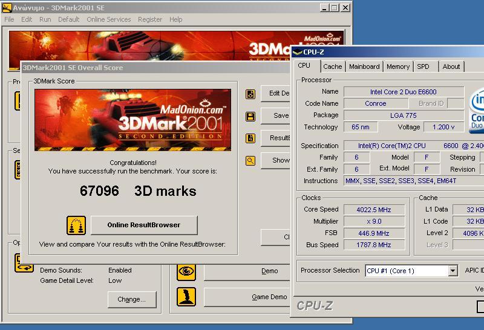Image resolution: width=484 pixels, height=330 pixels.
Task: Switch to the Mainboard tab in CPU-Z
Action: [364, 66]
